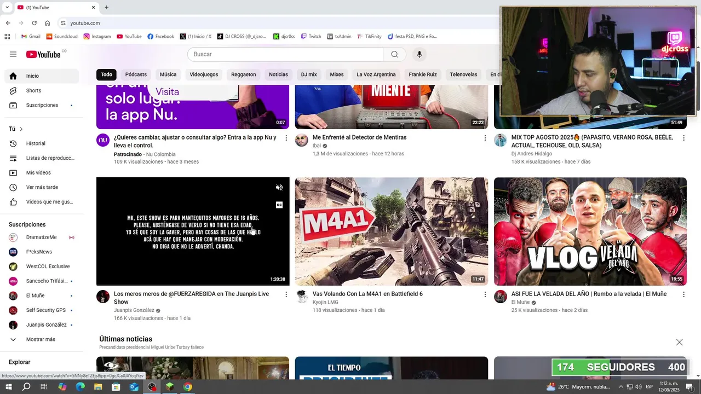This screenshot has height=394, width=701.
Task: Open options for El Muñe Velada video
Action: tap(683, 294)
